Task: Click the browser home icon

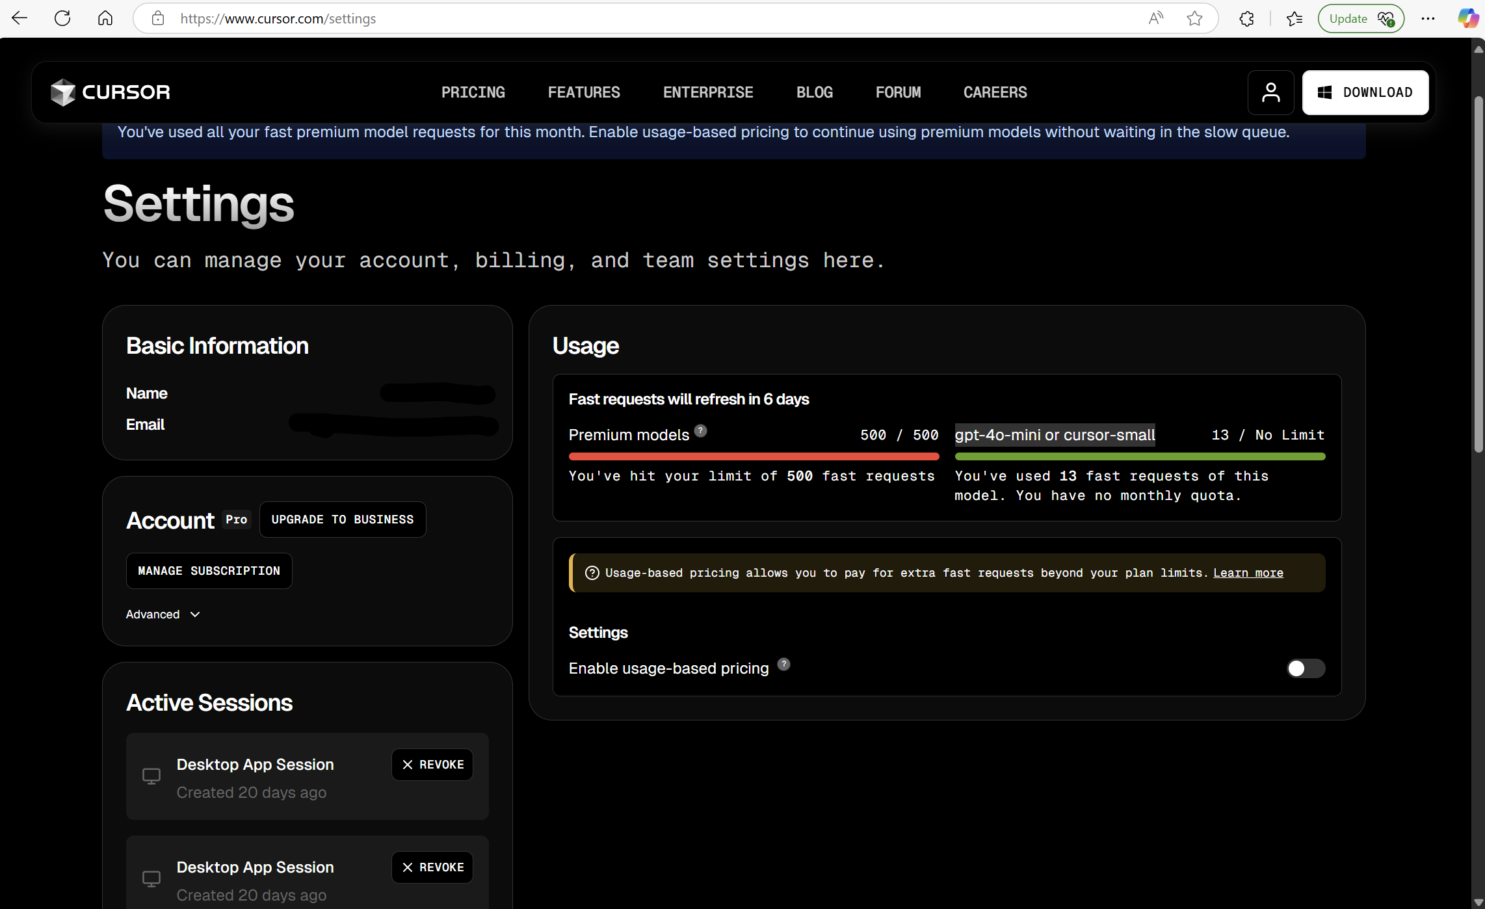Action: pos(105,19)
